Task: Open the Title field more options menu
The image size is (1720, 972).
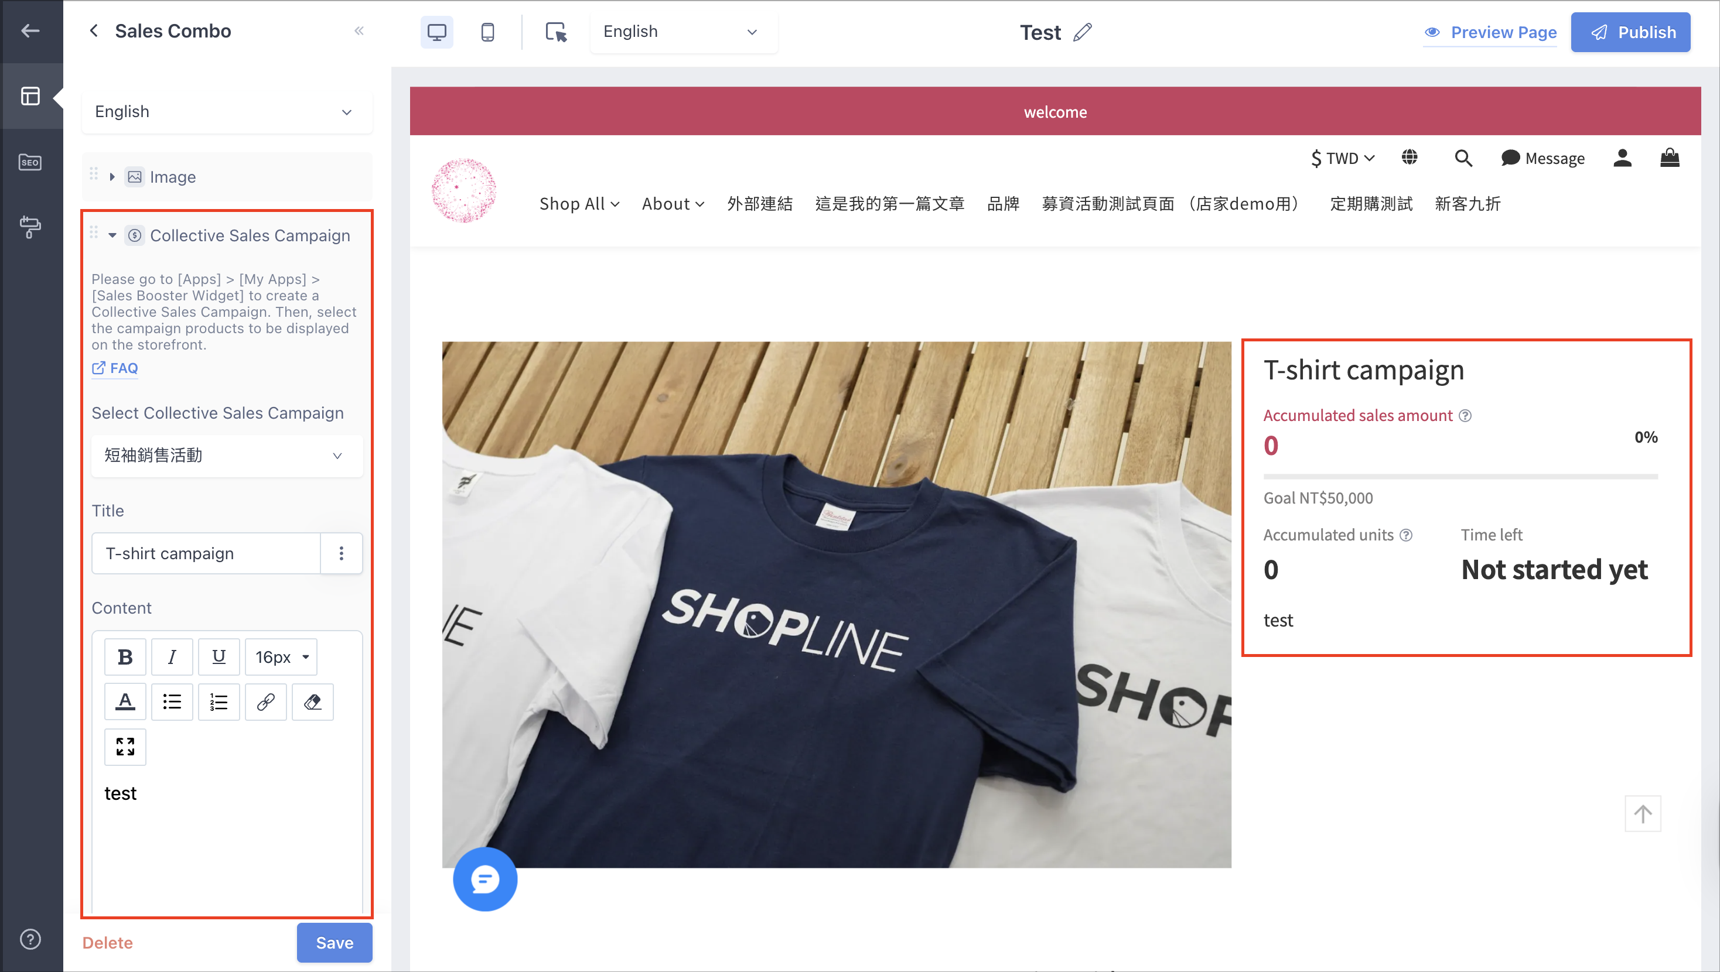Action: tap(341, 553)
